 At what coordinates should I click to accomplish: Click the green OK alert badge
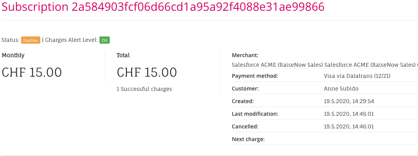click(104, 40)
